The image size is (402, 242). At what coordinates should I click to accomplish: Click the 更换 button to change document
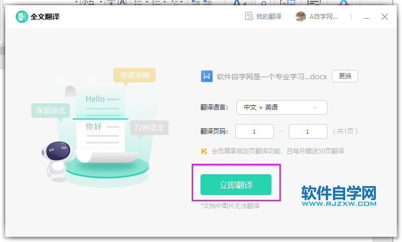345,76
